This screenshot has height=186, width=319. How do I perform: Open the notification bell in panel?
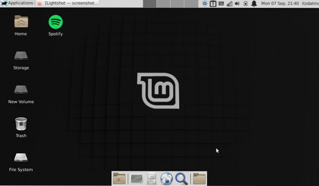(x=254, y=4)
